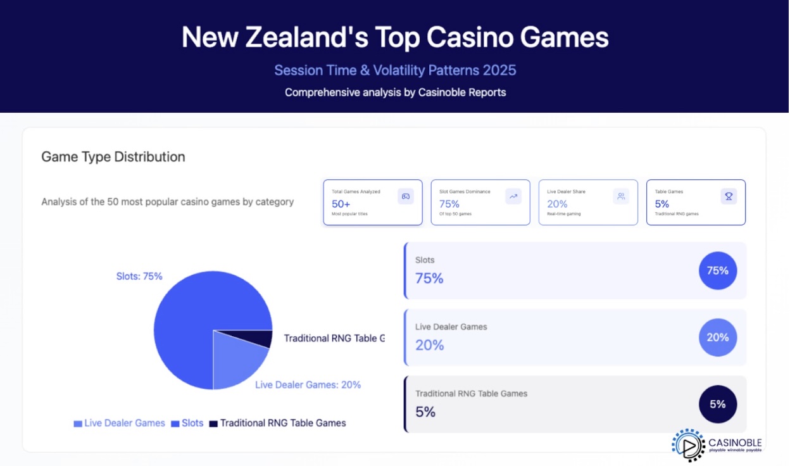The width and height of the screenshot is (790, 466).
Task: Click the trophy icon in Table Games
Action: click(x=729, y=196)
